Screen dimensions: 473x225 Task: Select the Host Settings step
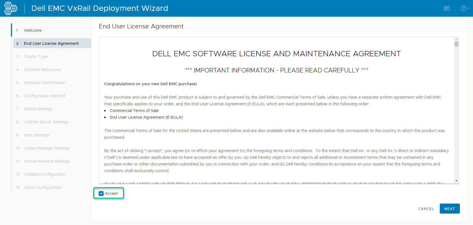tap(36, 135)
